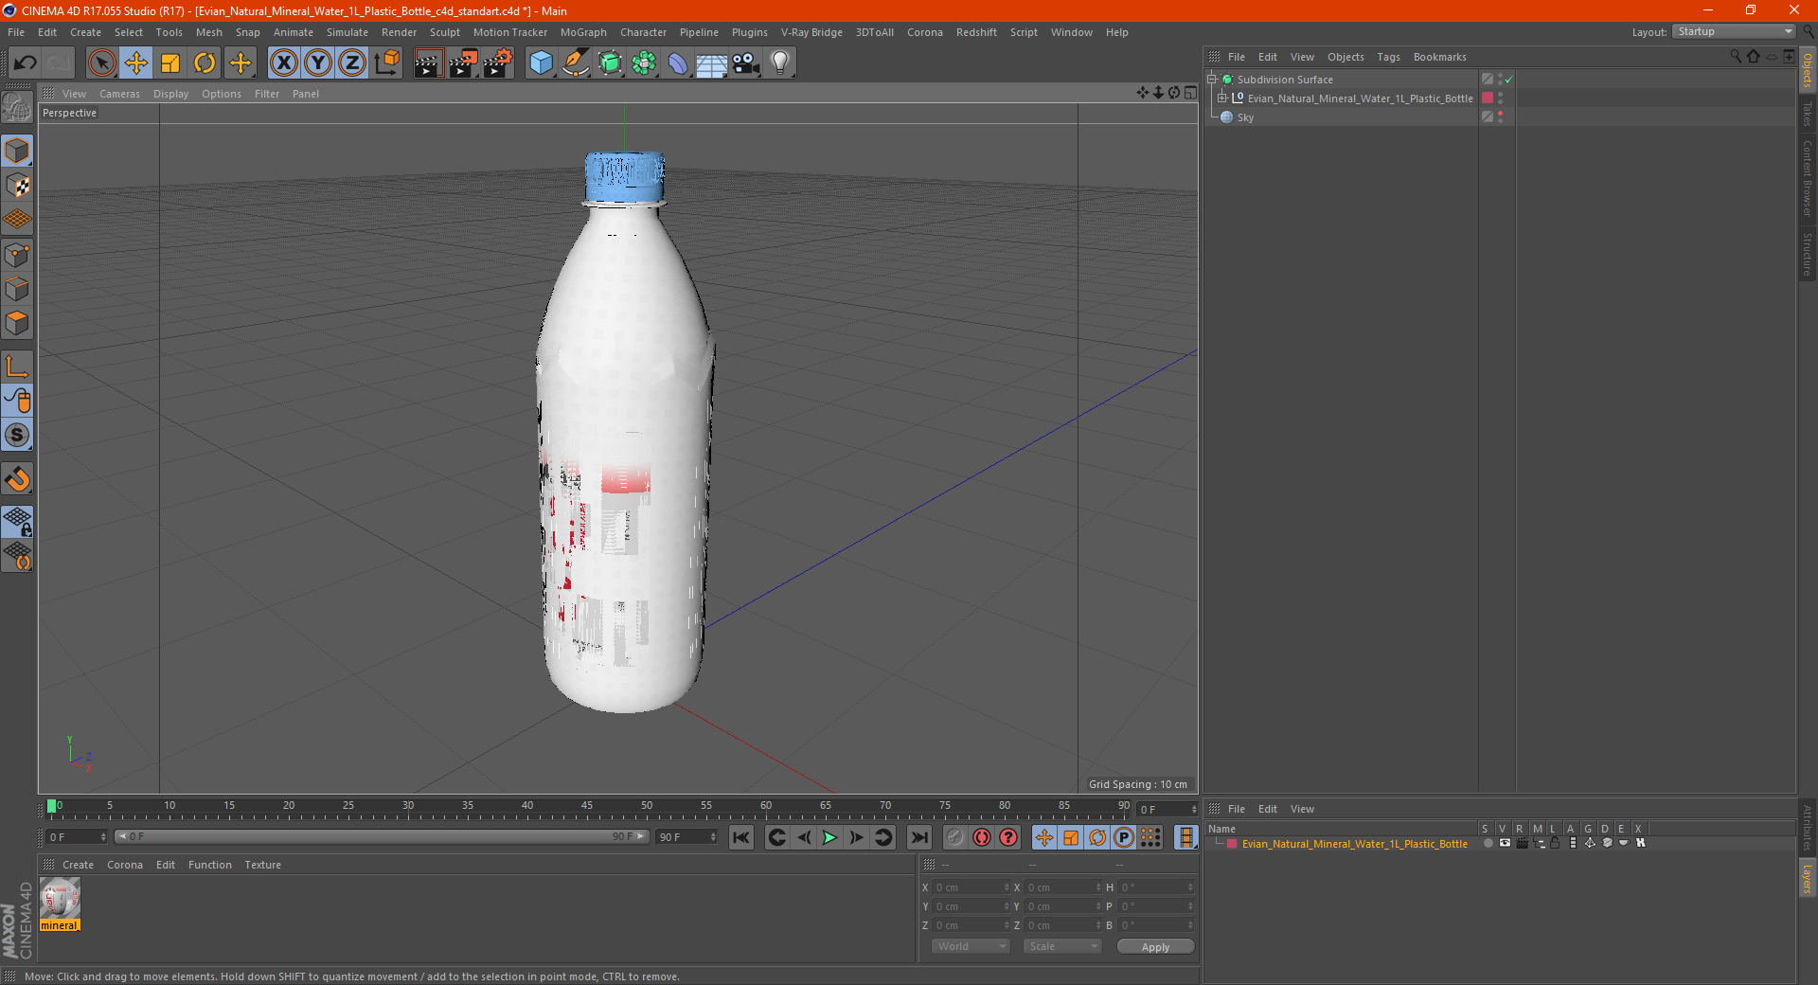Open the Layers side tab

pos(1807,878)
